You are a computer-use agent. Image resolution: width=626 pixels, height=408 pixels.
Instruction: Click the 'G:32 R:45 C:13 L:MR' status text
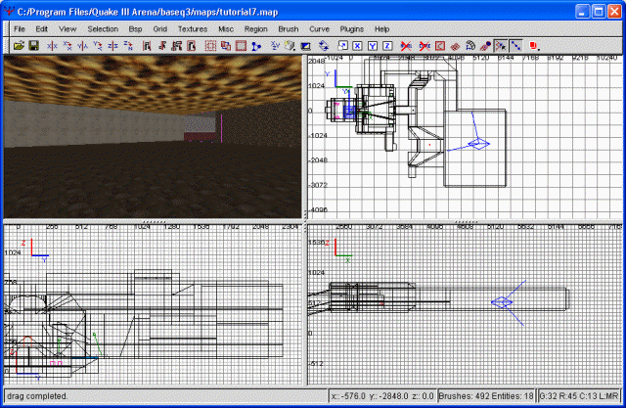(x=579, y=396)
